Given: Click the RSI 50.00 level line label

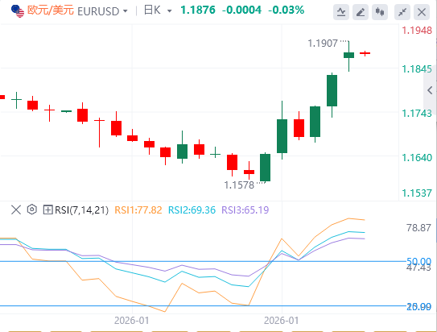Looking at the screenshot, I should (418, 261).
